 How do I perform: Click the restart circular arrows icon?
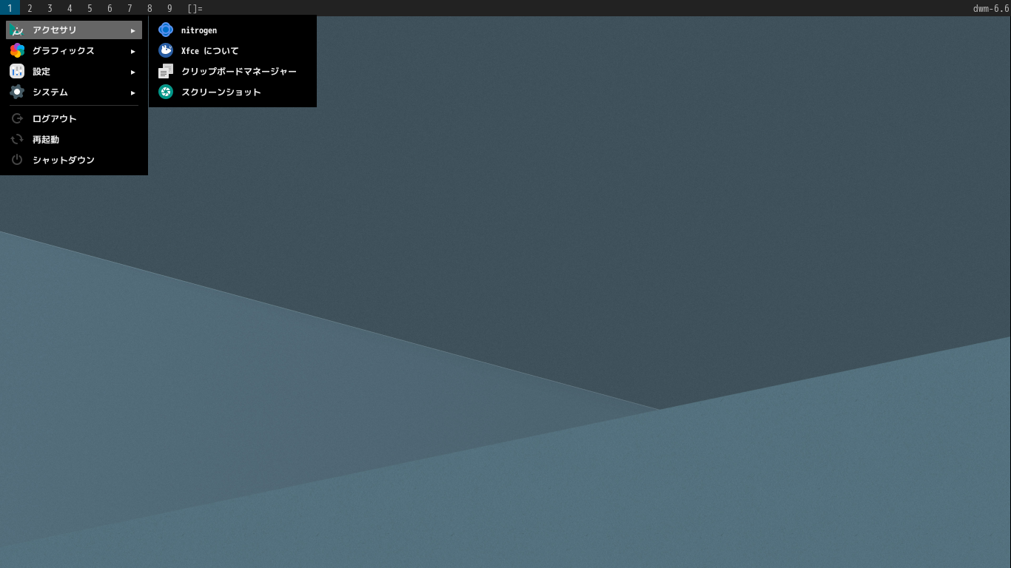coord(17,139)
